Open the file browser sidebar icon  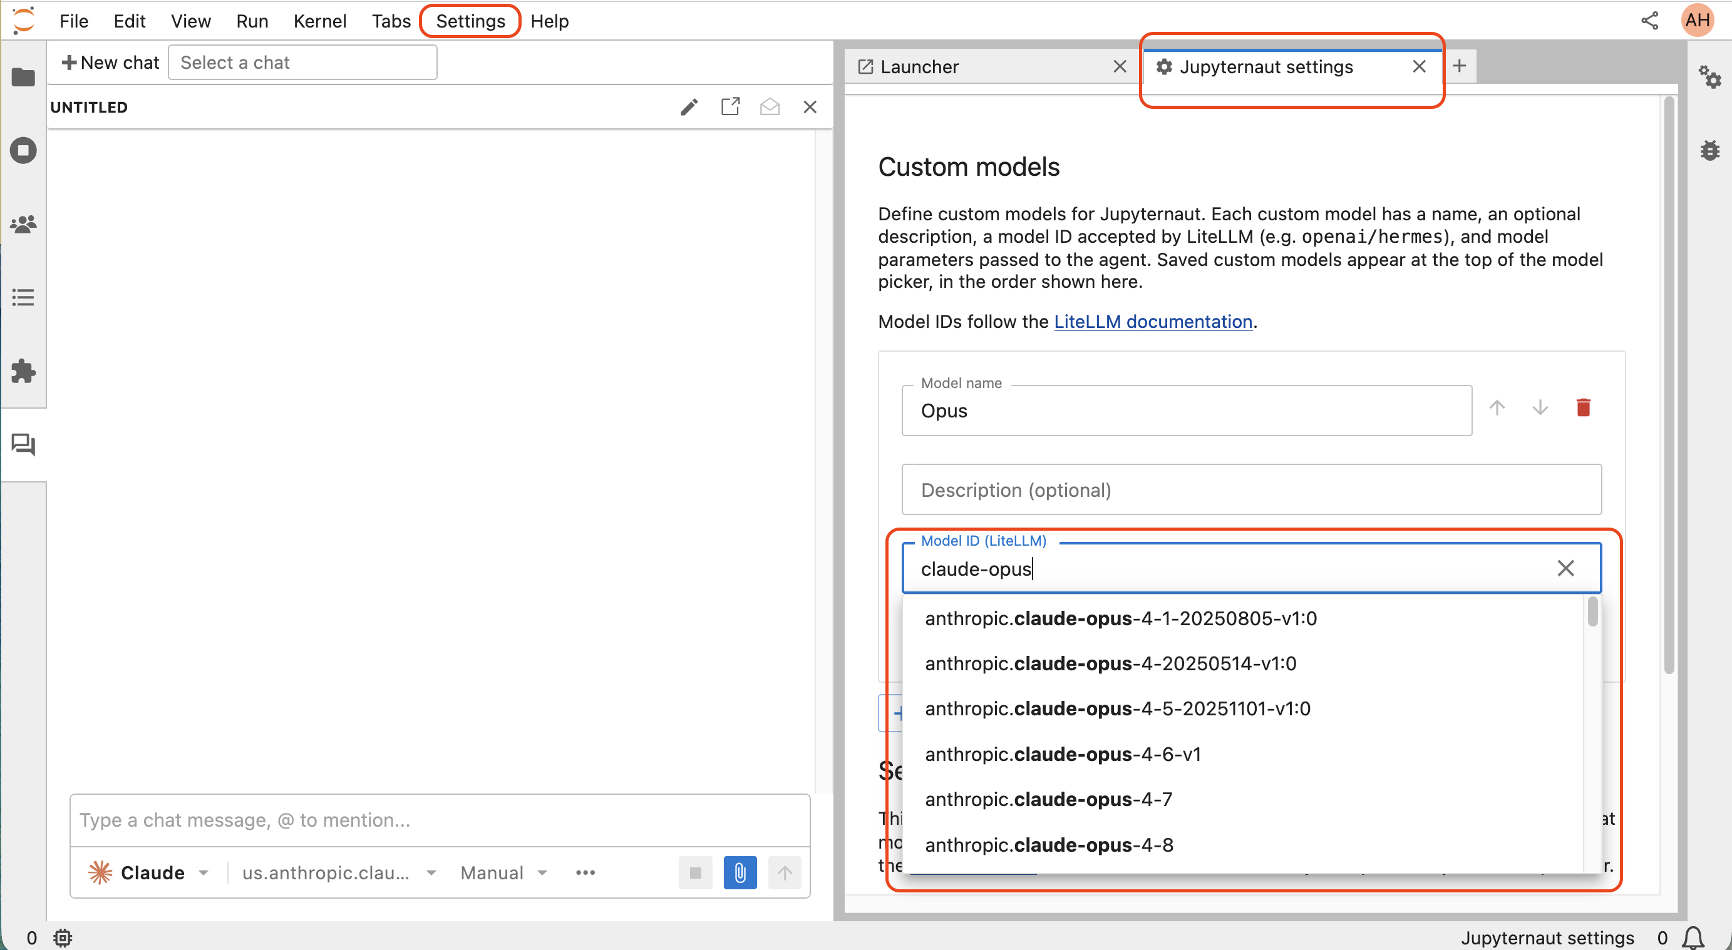[24, 77]
